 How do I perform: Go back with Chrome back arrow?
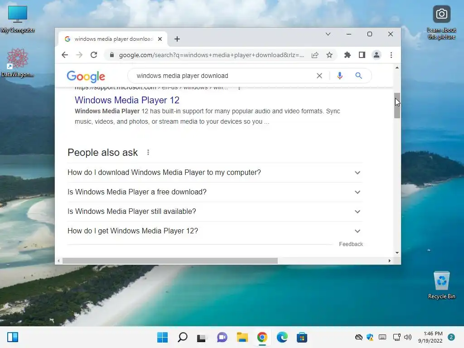point(65,55)
